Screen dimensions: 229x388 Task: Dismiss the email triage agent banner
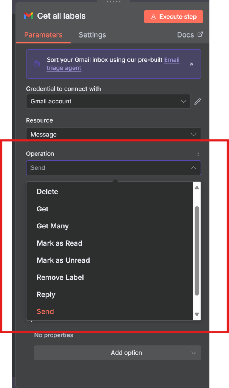pos(192,64)
